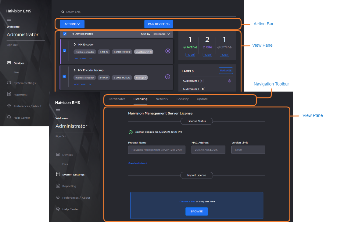Click the pause icon on MX Encoder backup row

[x=167, y=77]
